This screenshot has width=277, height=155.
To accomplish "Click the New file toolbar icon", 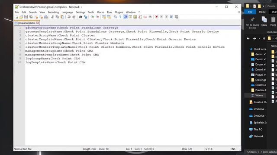I will 16,17.
